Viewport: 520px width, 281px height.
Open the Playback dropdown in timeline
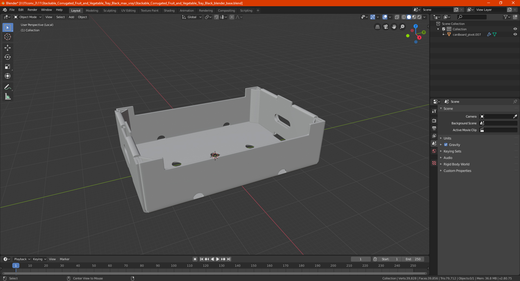click(x=22, y=259)
